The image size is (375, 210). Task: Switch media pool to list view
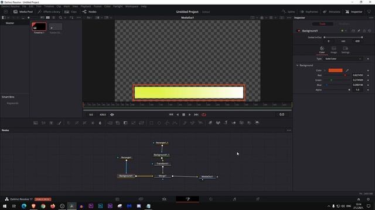(x=53, y=17)
